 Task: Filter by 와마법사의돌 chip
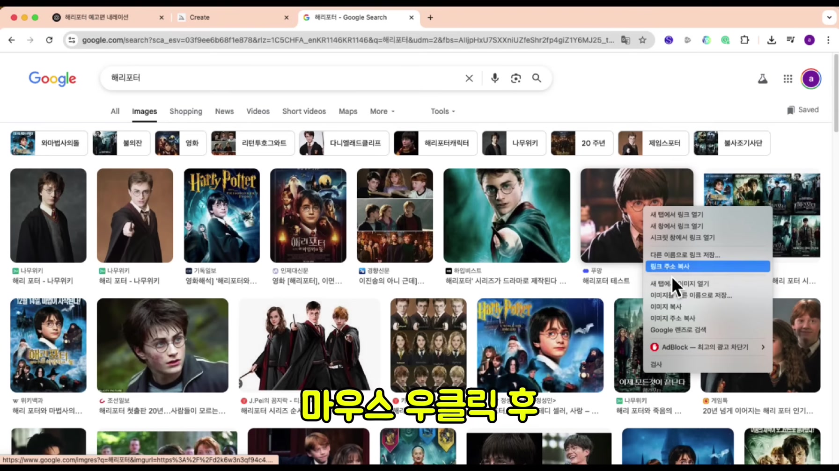49,143
